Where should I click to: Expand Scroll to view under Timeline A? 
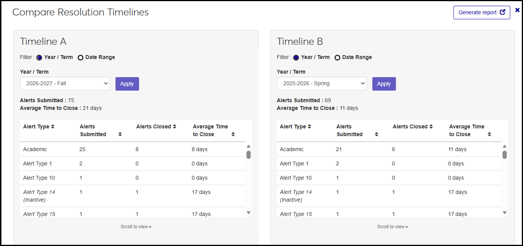(x=136, y=227)
